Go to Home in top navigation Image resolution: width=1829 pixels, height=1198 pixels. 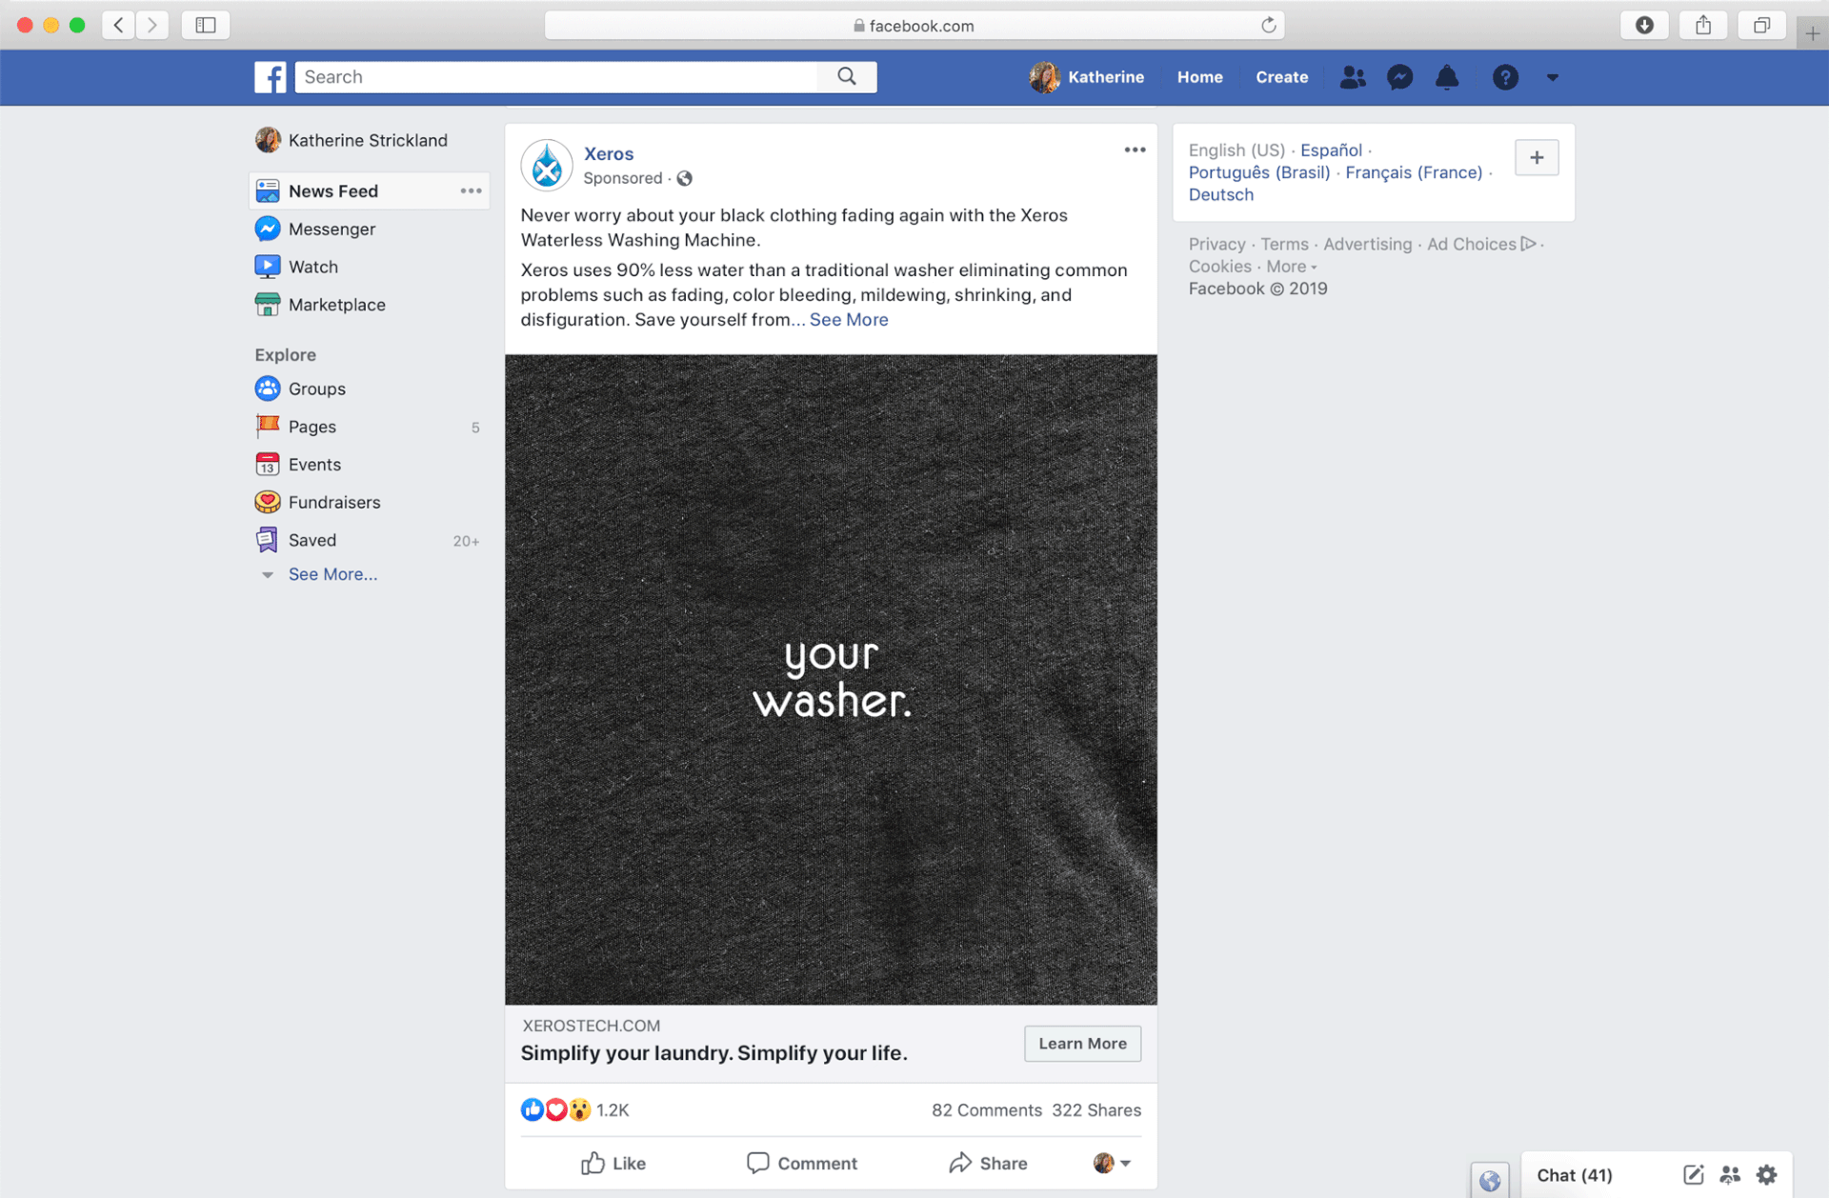(x=1199, y=77)
